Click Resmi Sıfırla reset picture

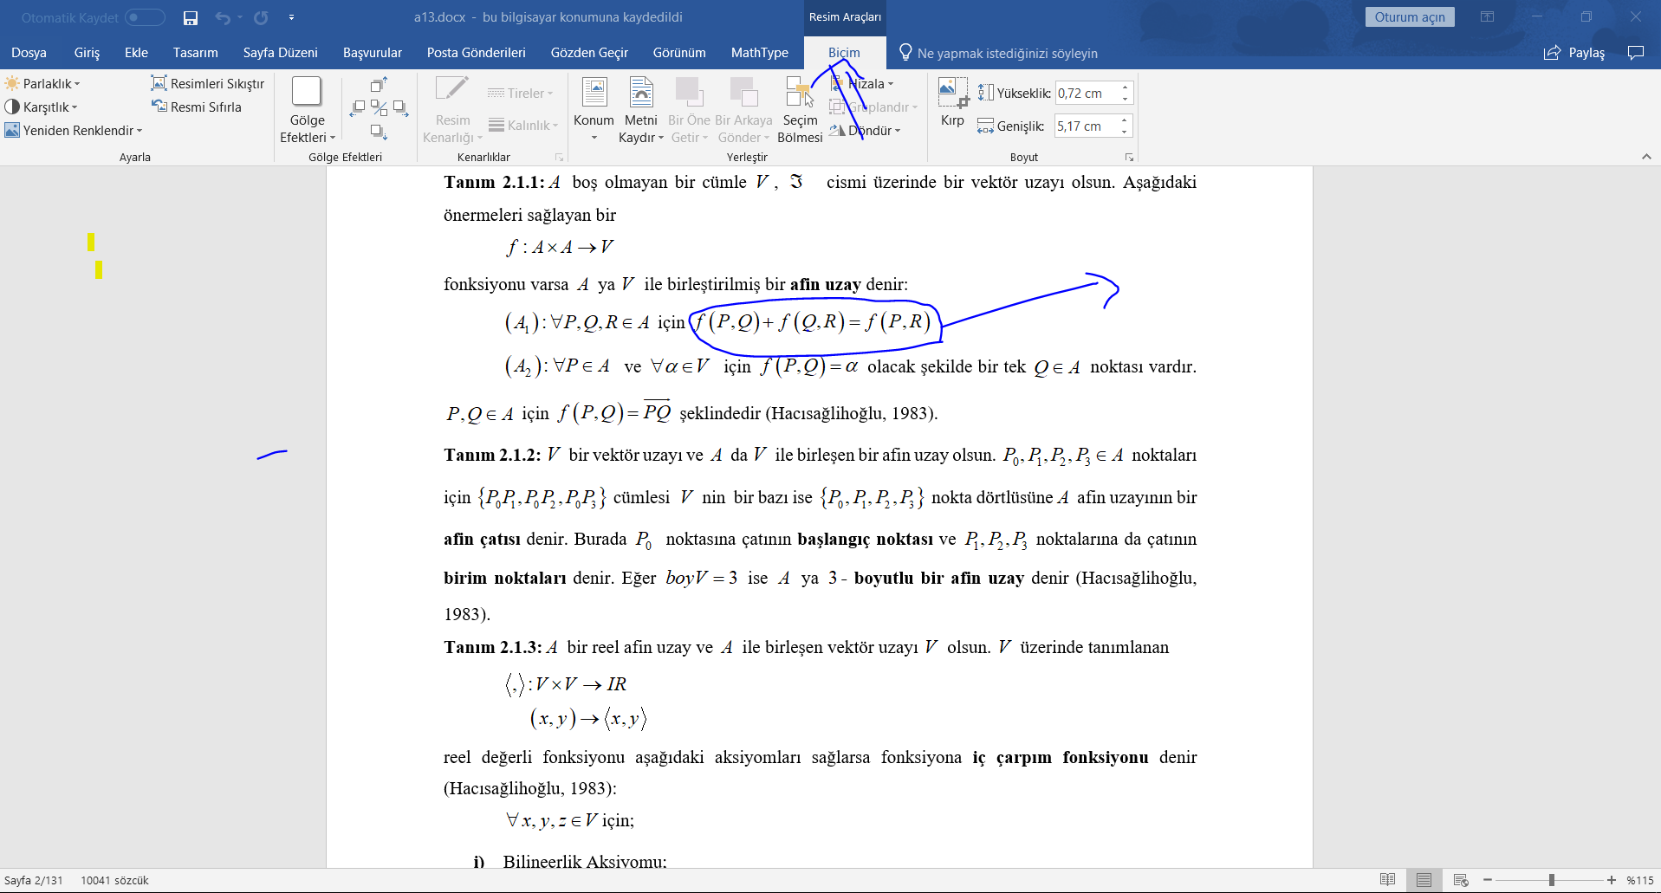pos(197,107)
